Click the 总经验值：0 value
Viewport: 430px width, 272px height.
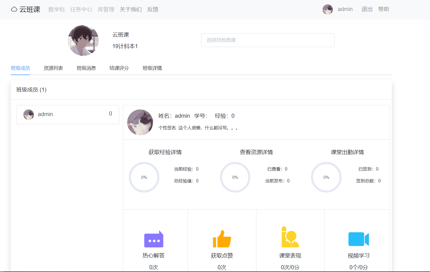(186, 181)
